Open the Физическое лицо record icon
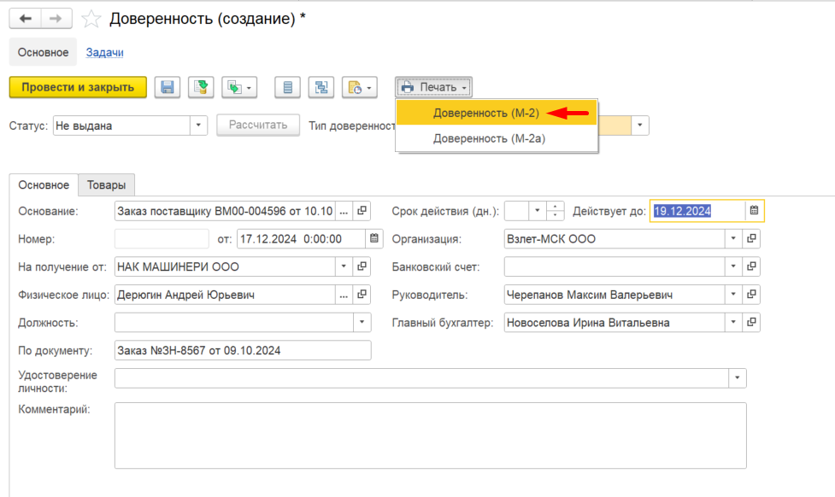This screenshot has width=835, height=497. 362,295
